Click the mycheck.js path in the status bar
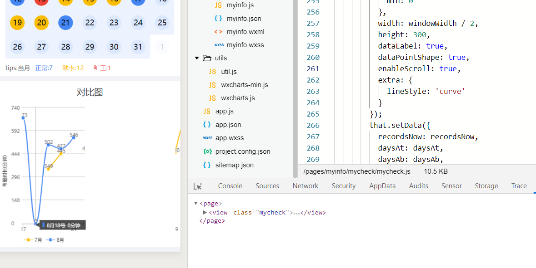The image size is (536, 268). click(x=356, y=171)
